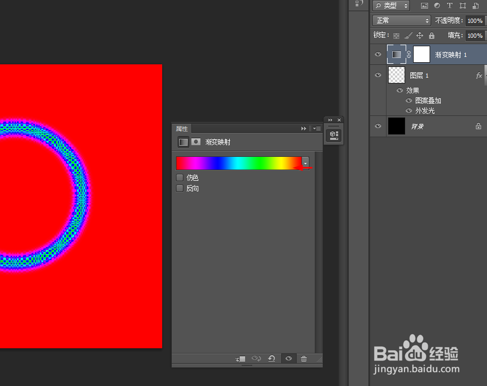
Task: Toggle visibility of 效果 group
Action: point(400,90)
